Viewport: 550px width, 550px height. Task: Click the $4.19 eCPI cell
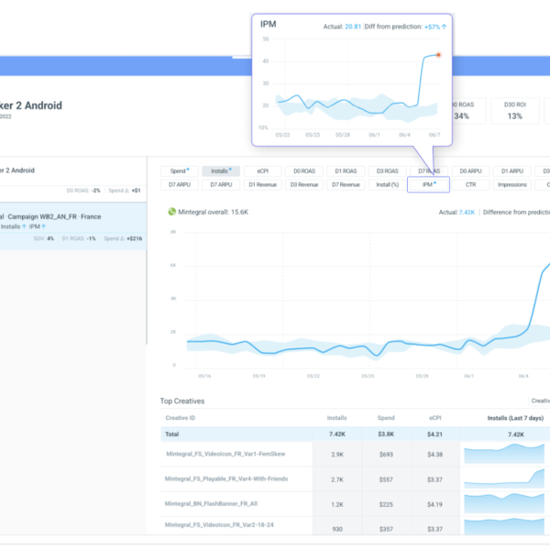click(434, 504)
